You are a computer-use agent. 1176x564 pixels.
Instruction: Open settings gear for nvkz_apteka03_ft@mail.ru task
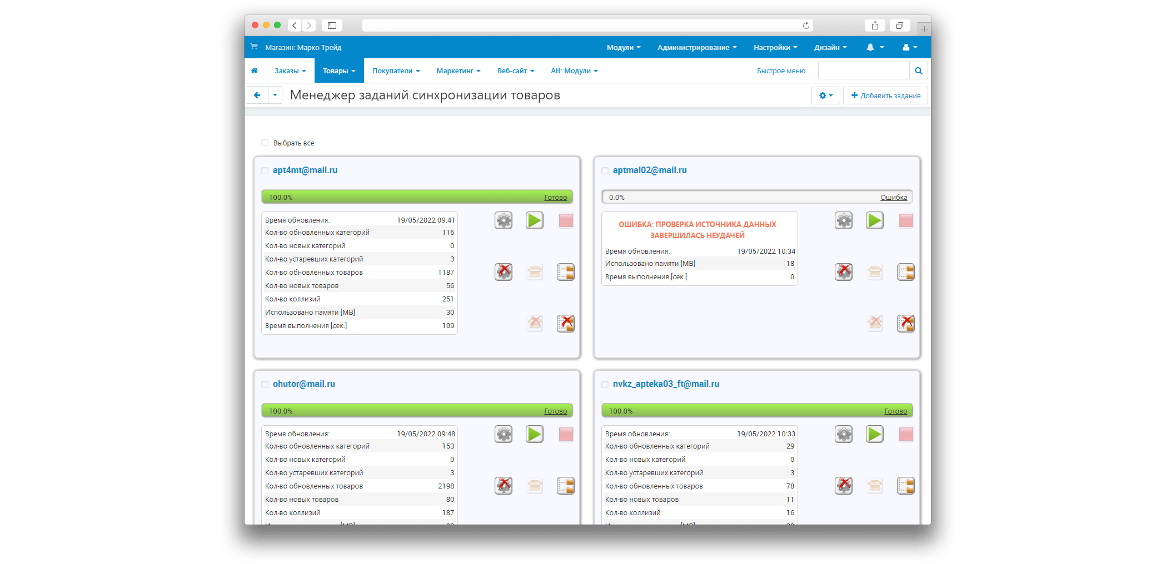844,434
